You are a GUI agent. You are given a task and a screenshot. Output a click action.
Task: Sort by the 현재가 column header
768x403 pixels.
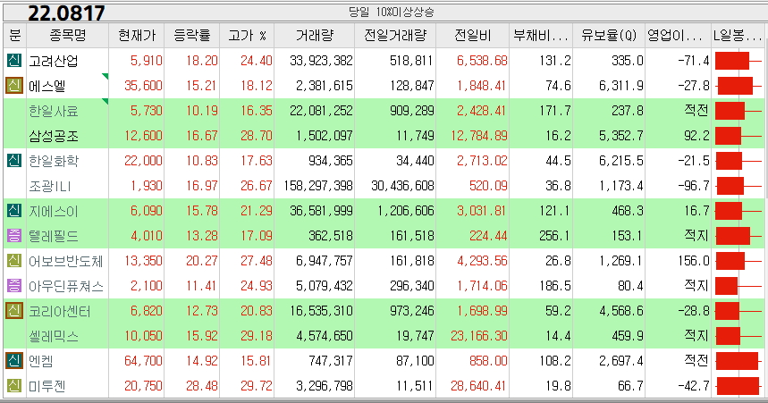coord(137,35)
